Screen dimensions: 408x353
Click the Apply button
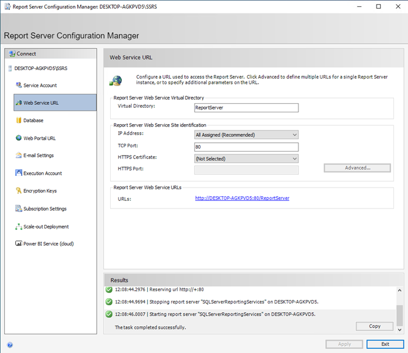(344, 344)
